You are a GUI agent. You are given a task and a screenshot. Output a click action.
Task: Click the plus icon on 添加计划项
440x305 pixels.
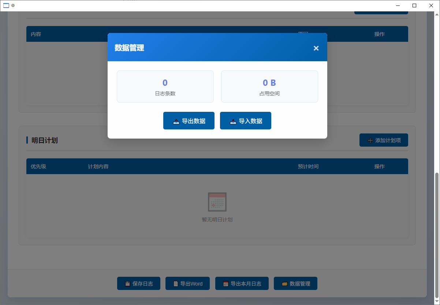pyautogui.click(x=370, y=140)
